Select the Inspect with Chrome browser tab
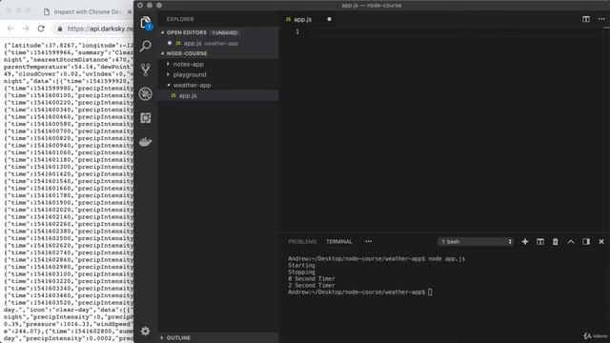 click(88, 12)
